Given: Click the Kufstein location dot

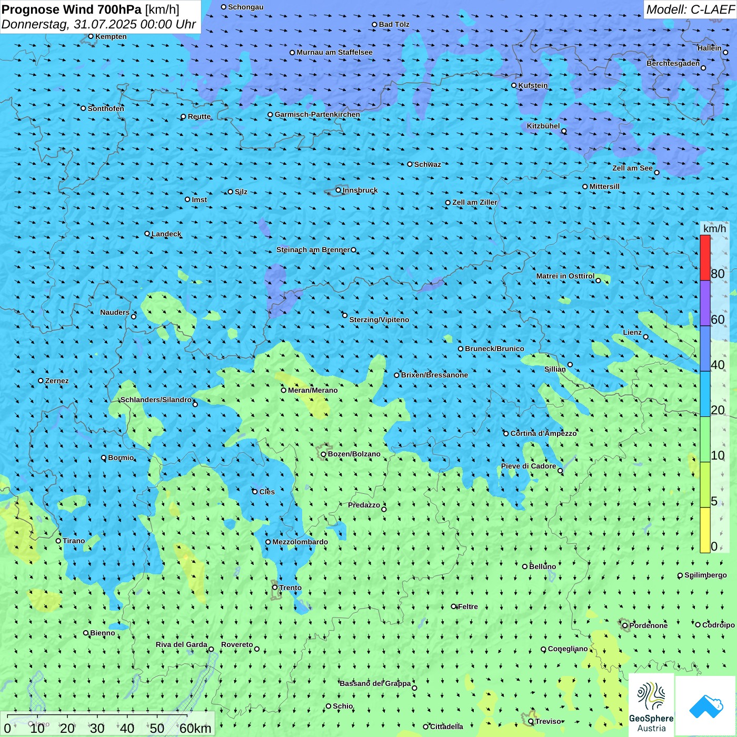Looking at the screenshot, I should pos(514,85).
